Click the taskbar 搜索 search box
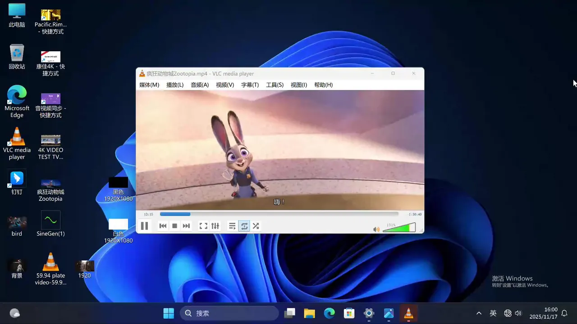This screenshot has width=577, height=324. pyautogui.click(x=229, y=313)
